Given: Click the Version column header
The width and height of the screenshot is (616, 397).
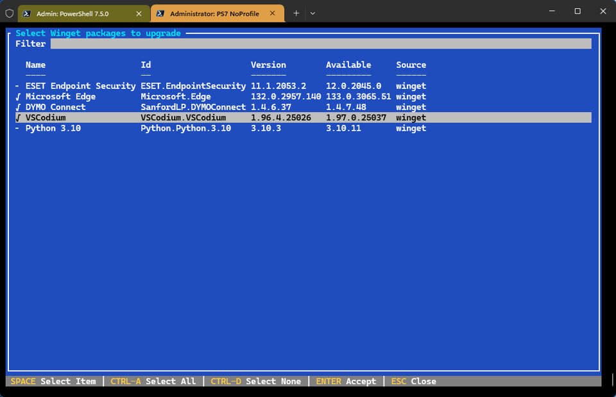Looking at the screenshot, I should pos(268,65).
